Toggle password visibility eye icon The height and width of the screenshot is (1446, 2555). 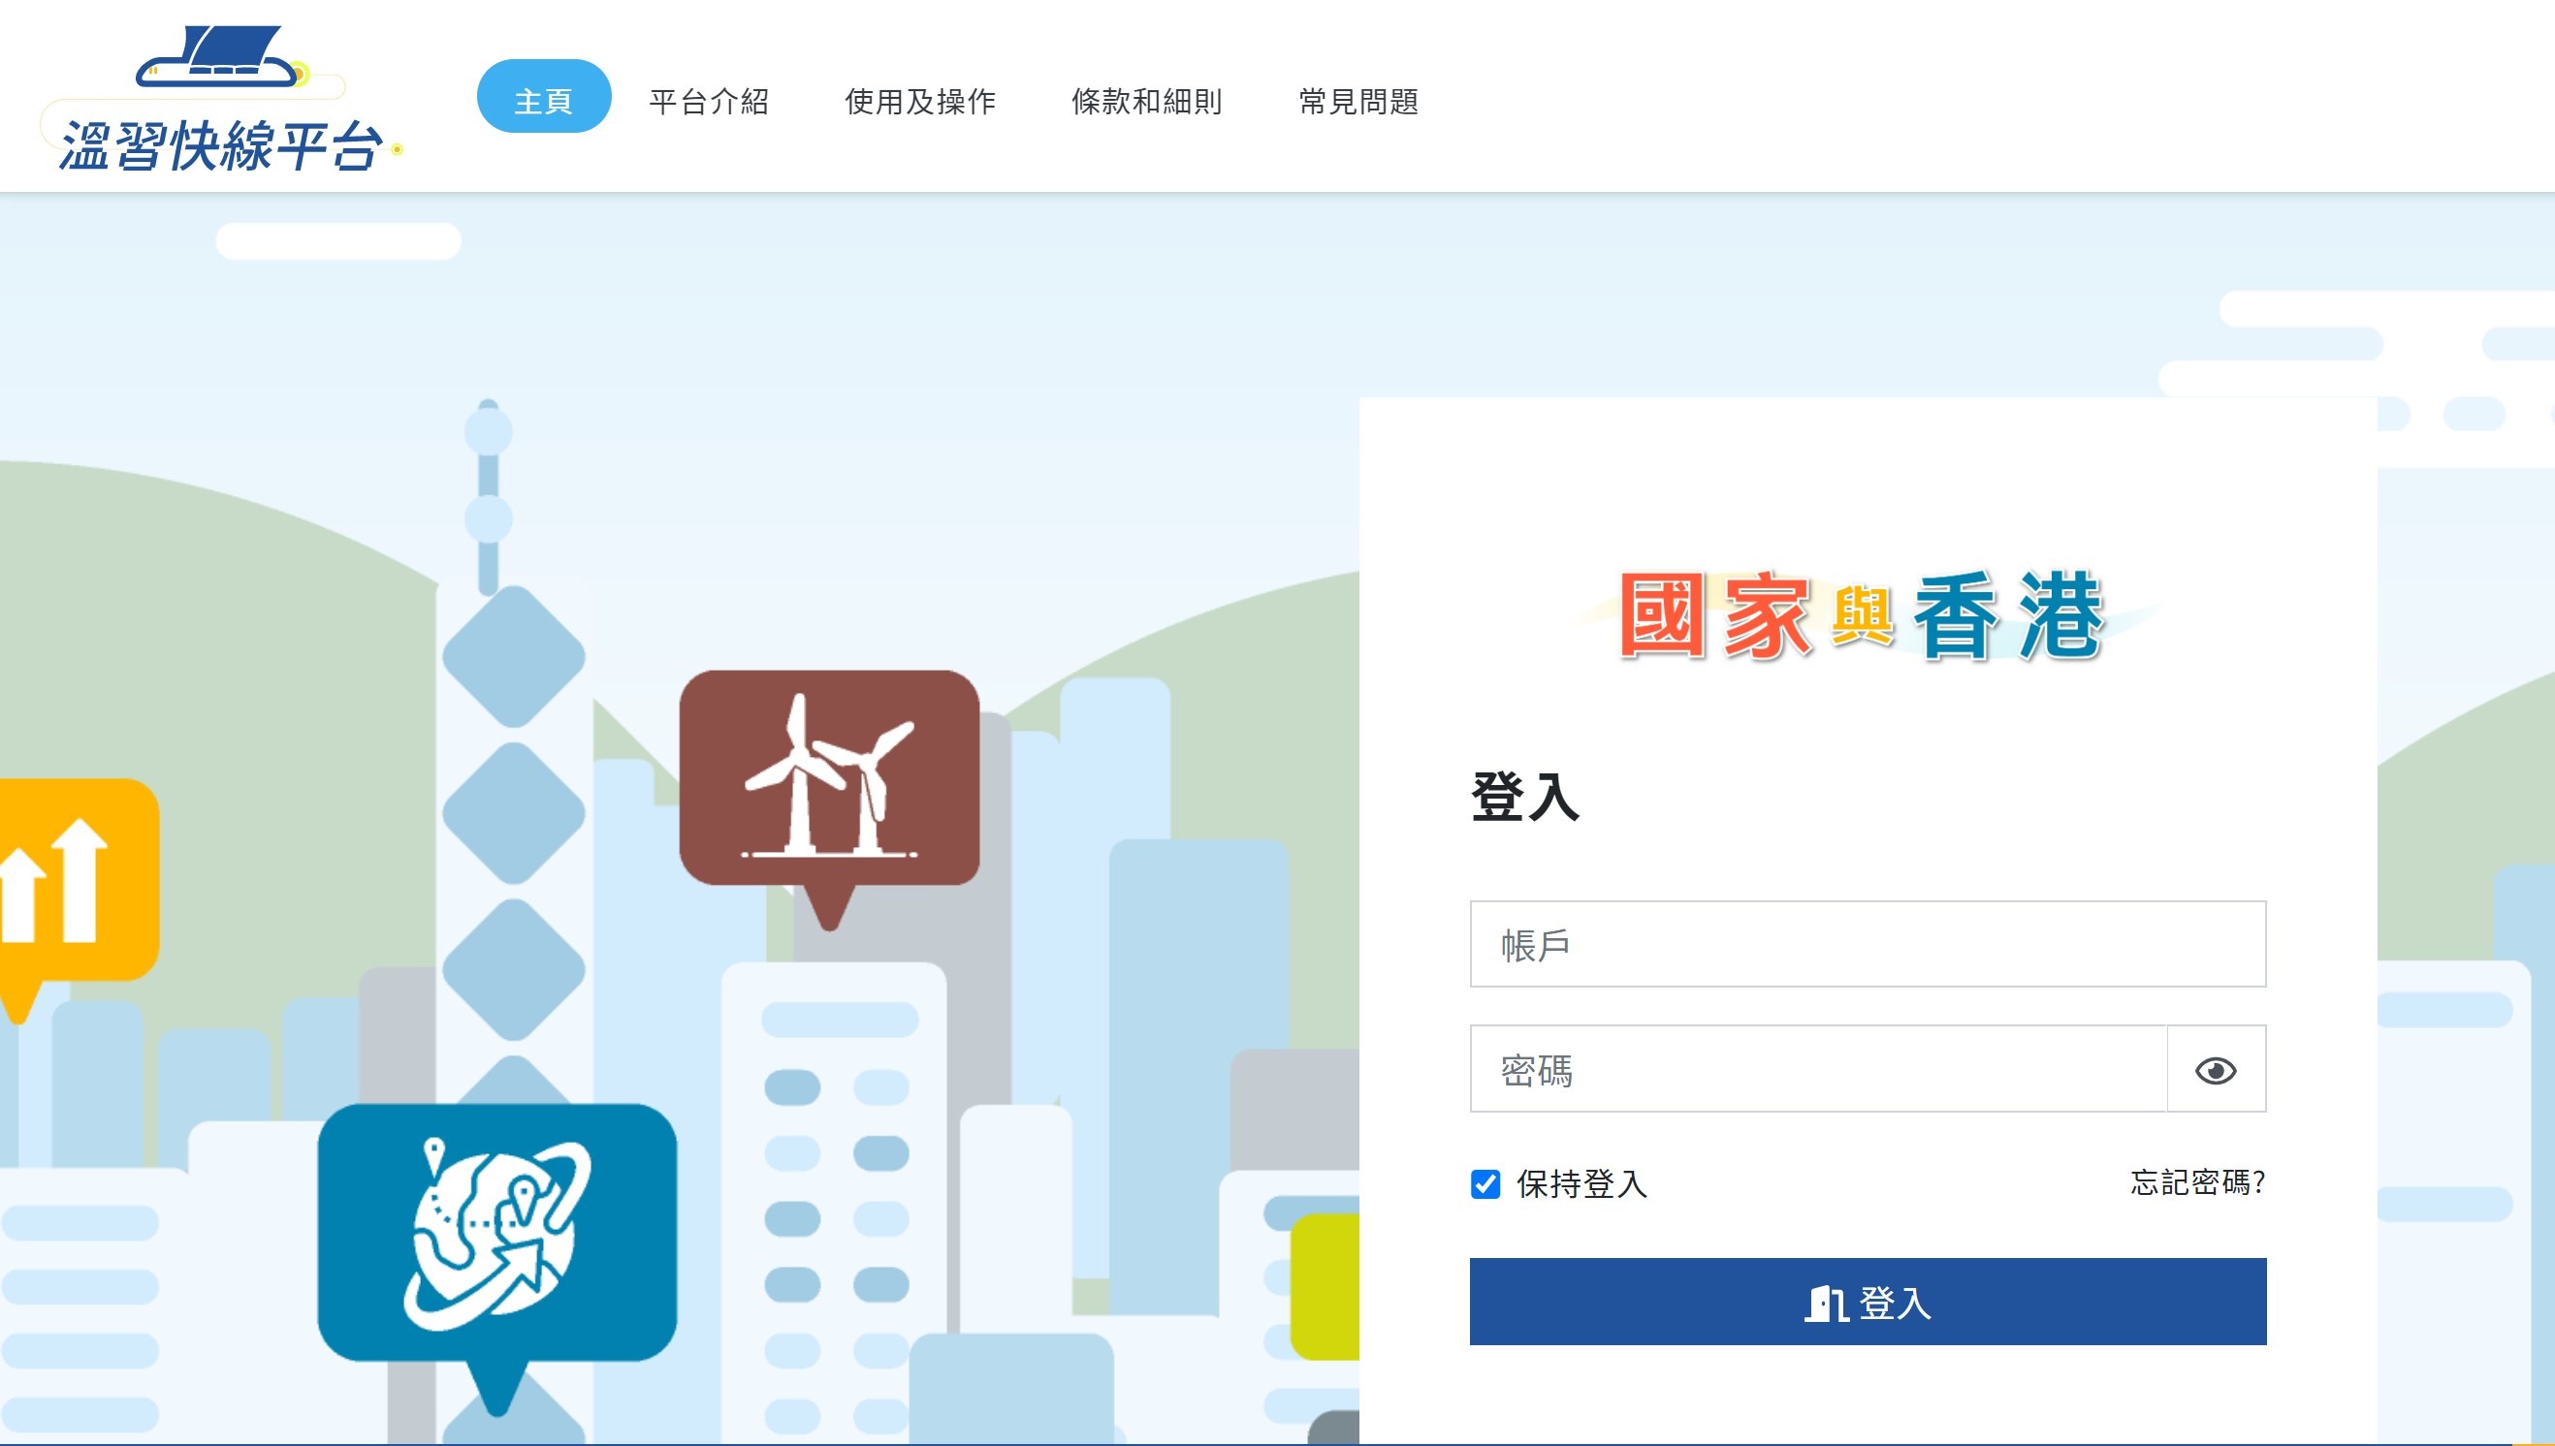[x=2216, y=1070]
